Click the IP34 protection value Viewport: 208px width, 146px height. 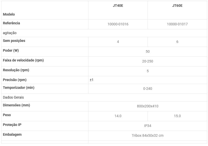pyautogui.click(x=147, y=126)
